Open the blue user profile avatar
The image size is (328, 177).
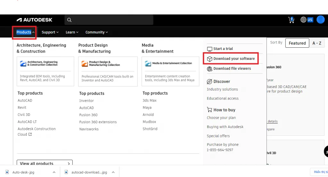320,20
